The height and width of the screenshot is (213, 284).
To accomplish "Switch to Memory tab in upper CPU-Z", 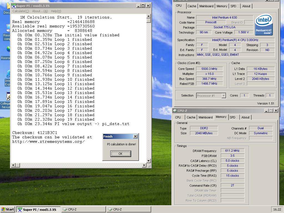I will point(222,6).
